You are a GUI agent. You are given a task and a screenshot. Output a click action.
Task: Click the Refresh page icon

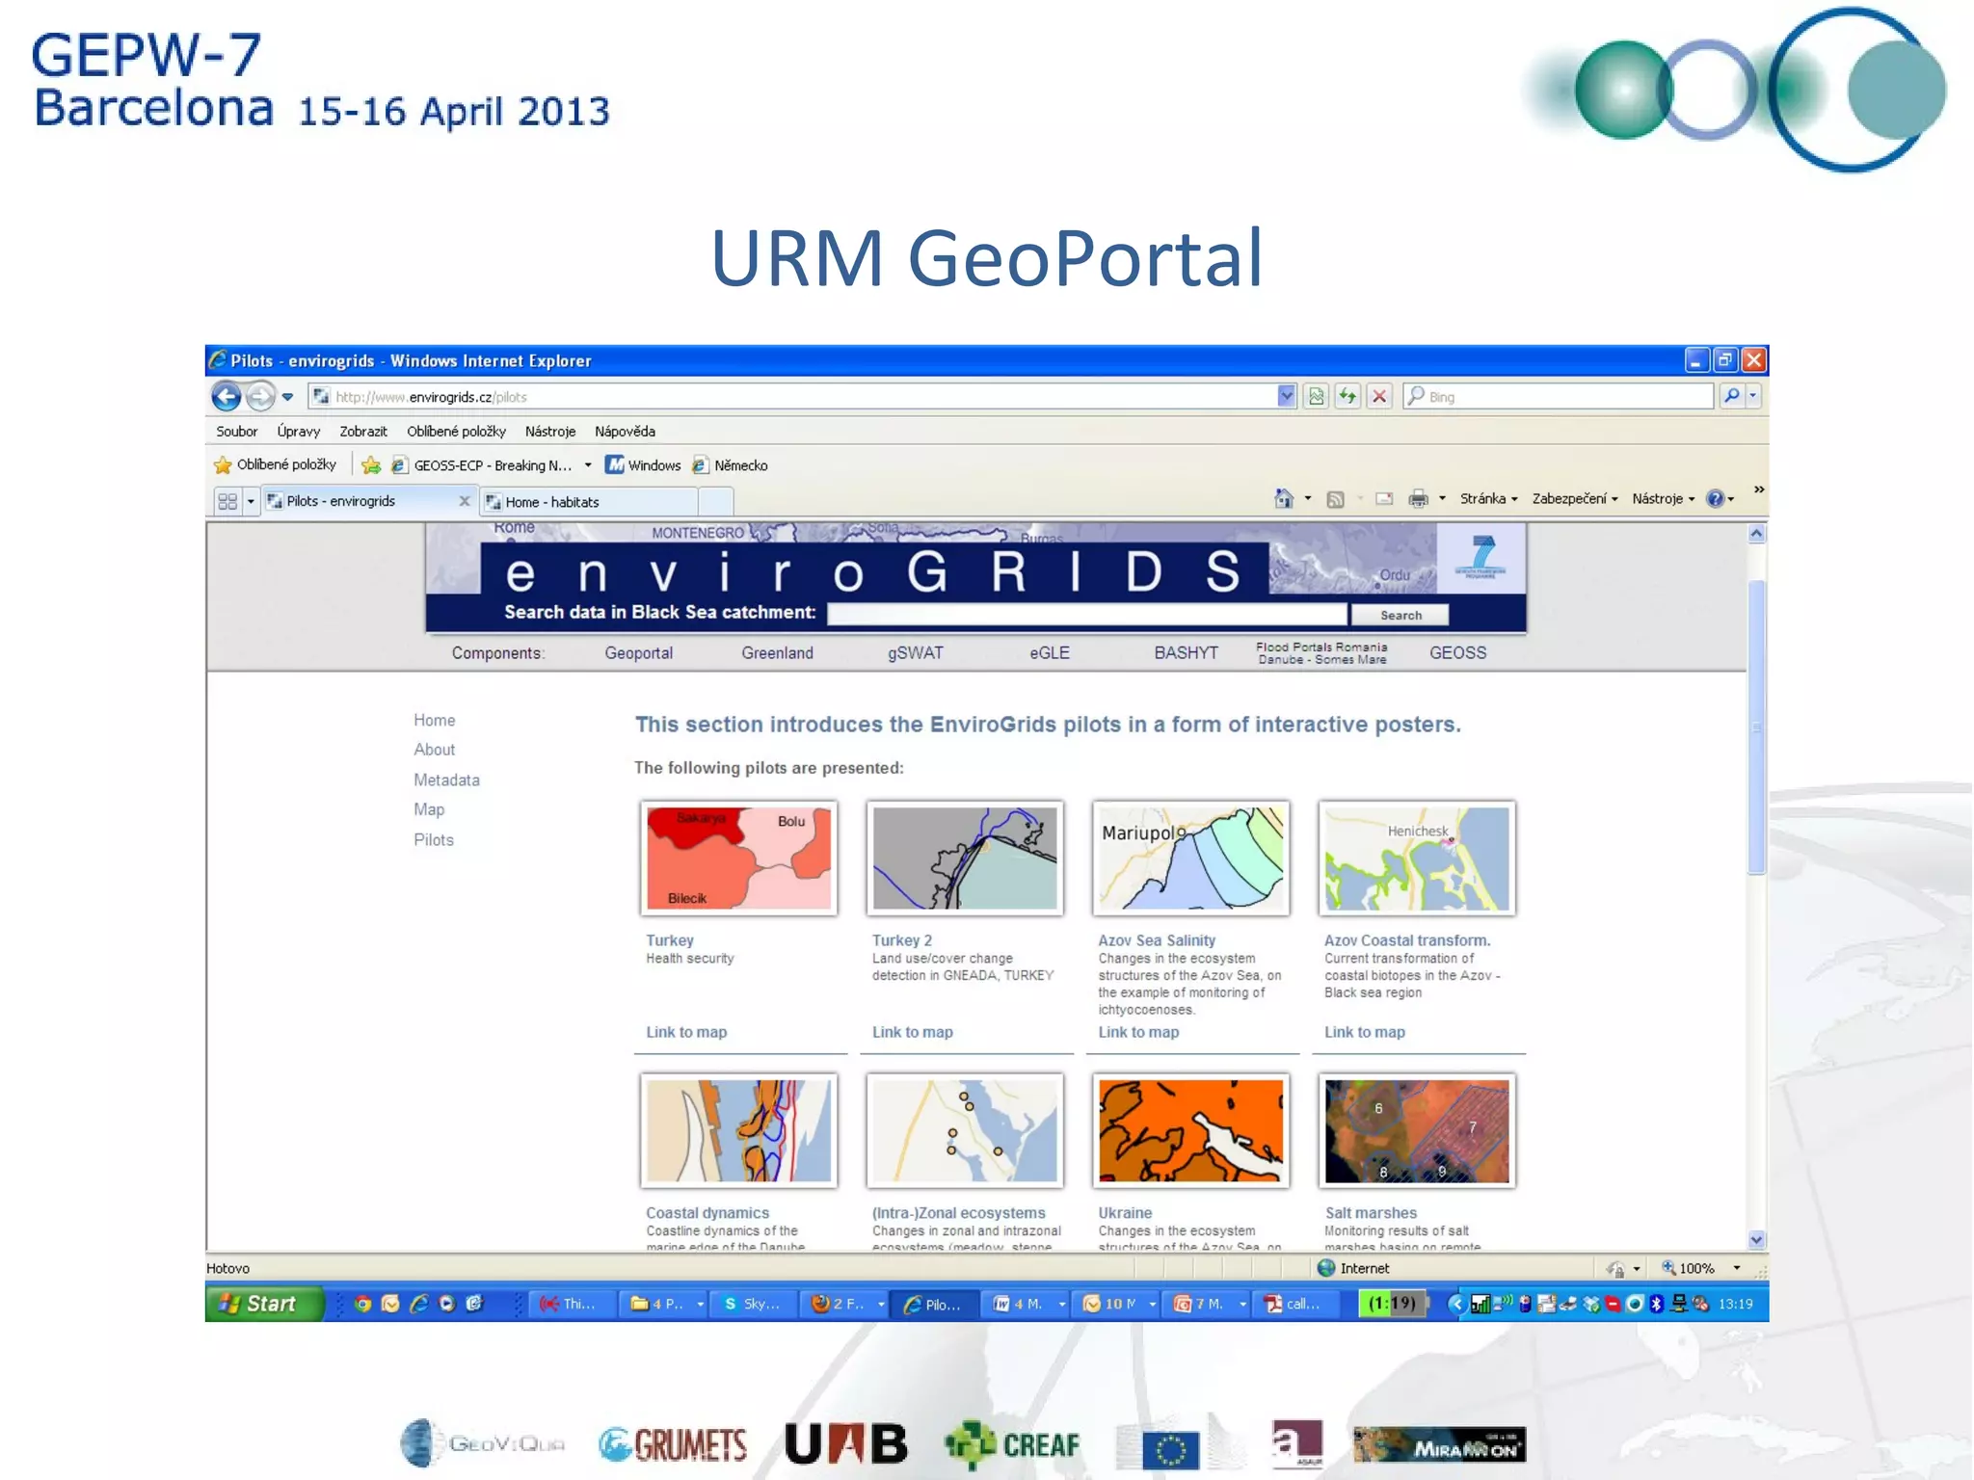click(x=1347, y=396)
